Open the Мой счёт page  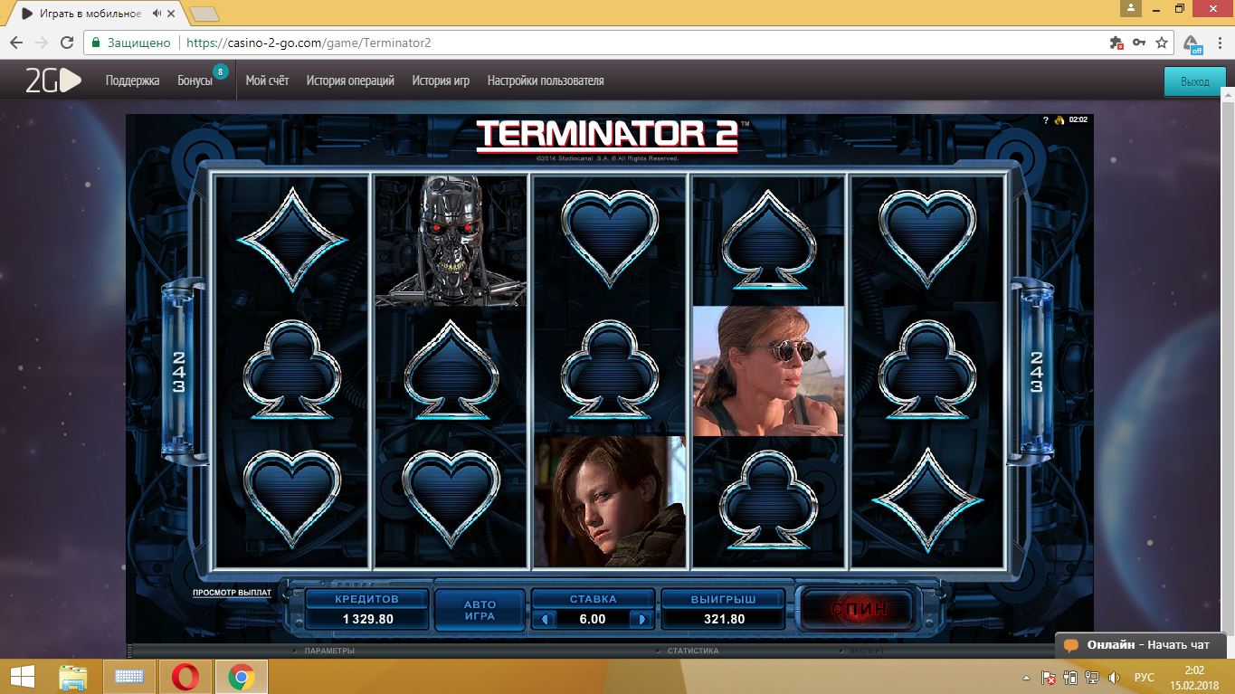[x=267, y=81]
